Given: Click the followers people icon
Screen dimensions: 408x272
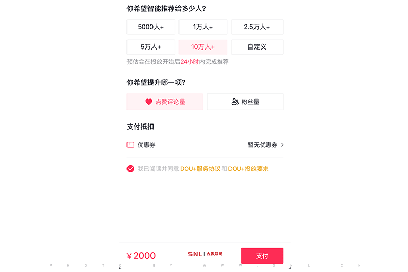Looking at the screenshot, I should 235,102.
